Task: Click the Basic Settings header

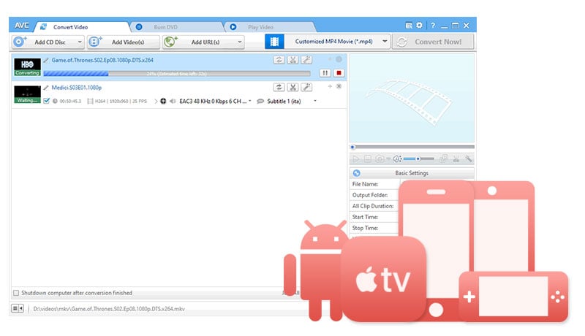Action: pyautogui.click(x=412, y=173)
